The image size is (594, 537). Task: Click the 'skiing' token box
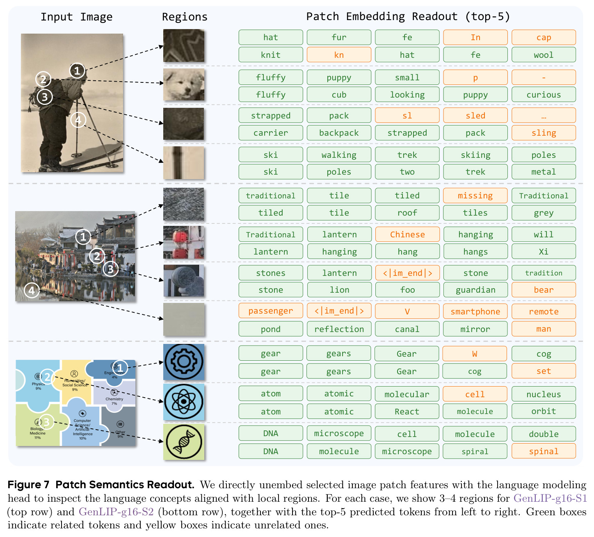coord(475,155)
